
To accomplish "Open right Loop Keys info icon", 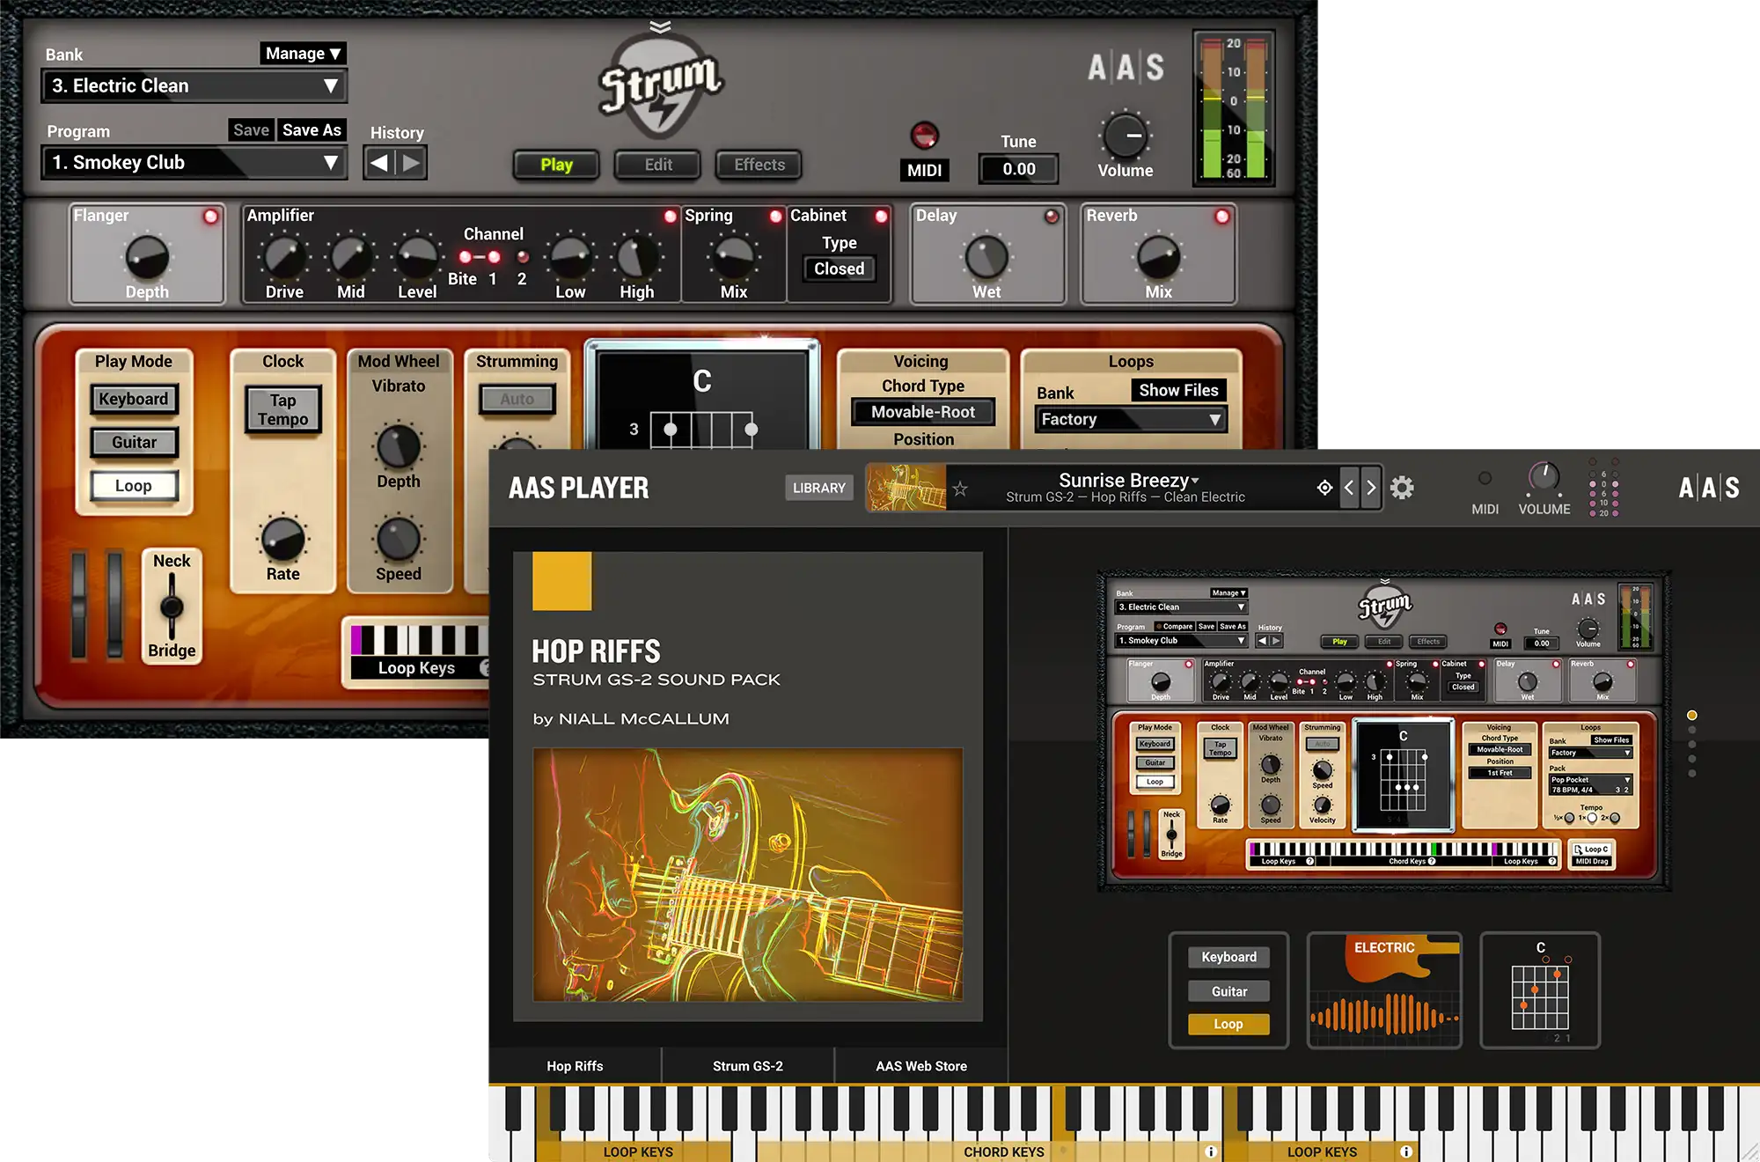I will (1406, 1151).
